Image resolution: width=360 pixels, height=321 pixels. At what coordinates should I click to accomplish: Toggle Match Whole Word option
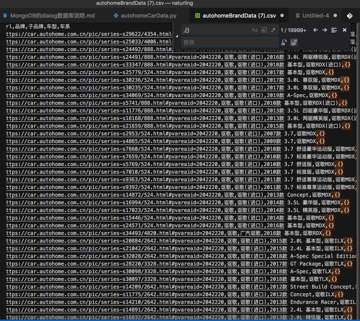click(x=264, y=30)
